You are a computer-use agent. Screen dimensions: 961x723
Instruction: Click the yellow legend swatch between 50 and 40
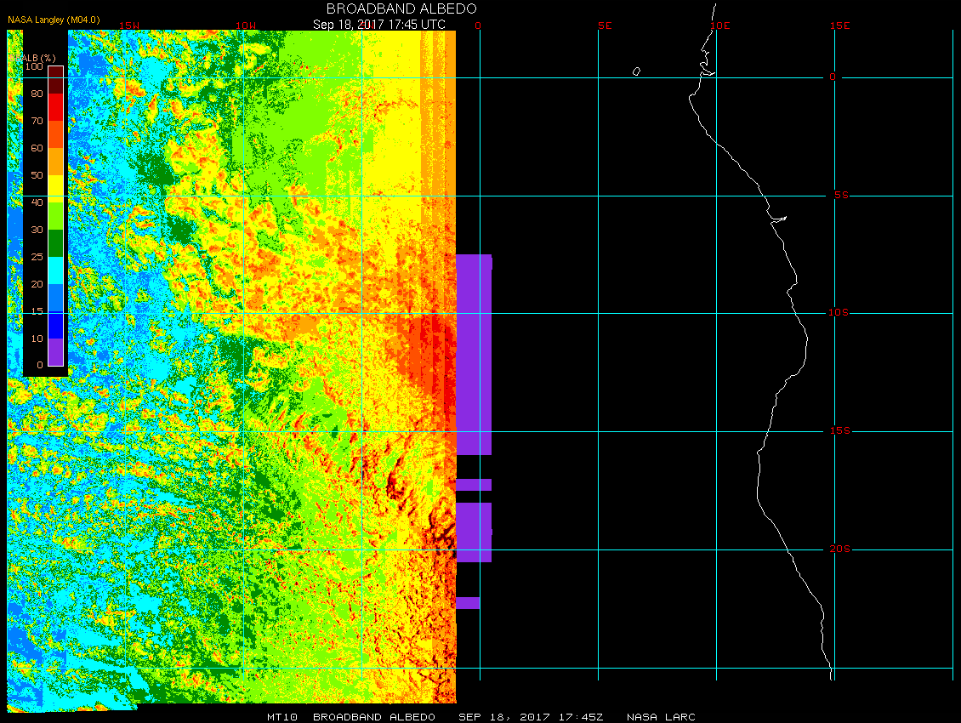56,189
